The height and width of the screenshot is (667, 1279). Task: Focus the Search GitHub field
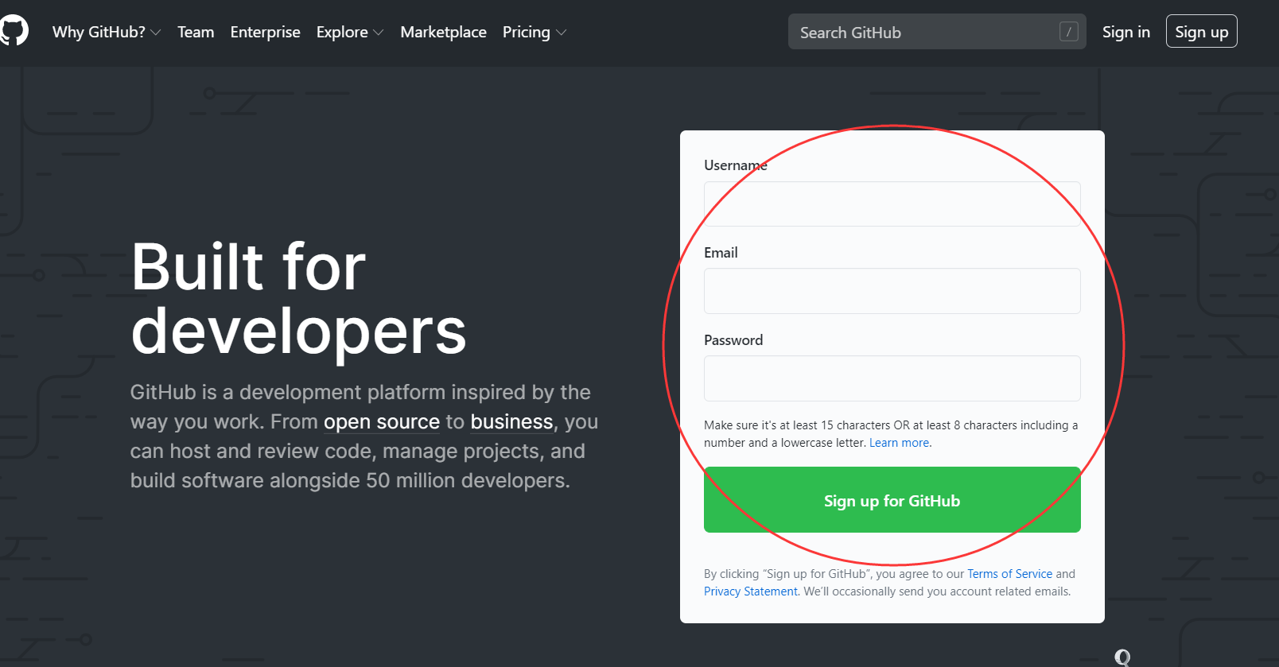pos(937,32)
